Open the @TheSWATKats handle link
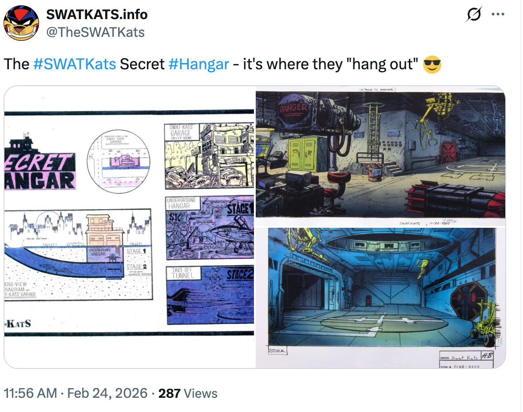The height and width of the screenshot is (412, 523). coord(95,32)
